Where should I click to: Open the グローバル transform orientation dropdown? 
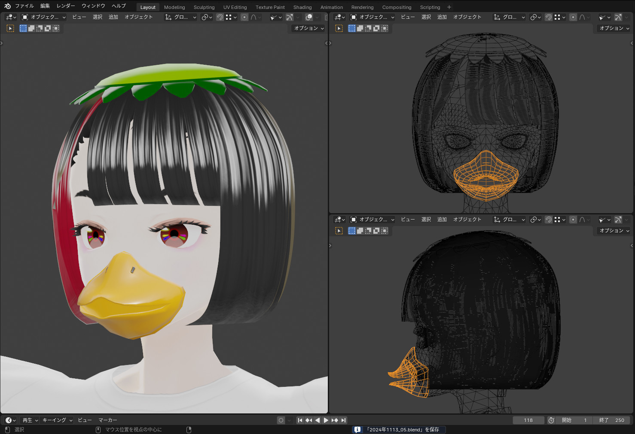click(x=180, y=17)
